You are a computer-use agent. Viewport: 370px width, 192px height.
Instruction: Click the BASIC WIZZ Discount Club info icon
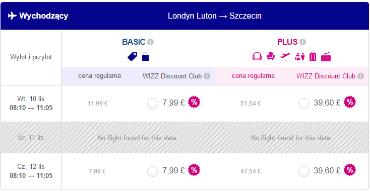click(x=207, y=76)
